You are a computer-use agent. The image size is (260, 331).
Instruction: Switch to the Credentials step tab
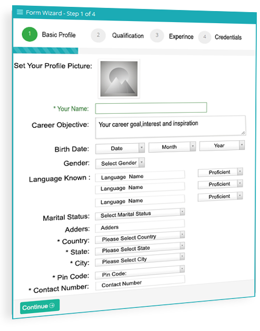pyautogui.click(x=228, y=37)
